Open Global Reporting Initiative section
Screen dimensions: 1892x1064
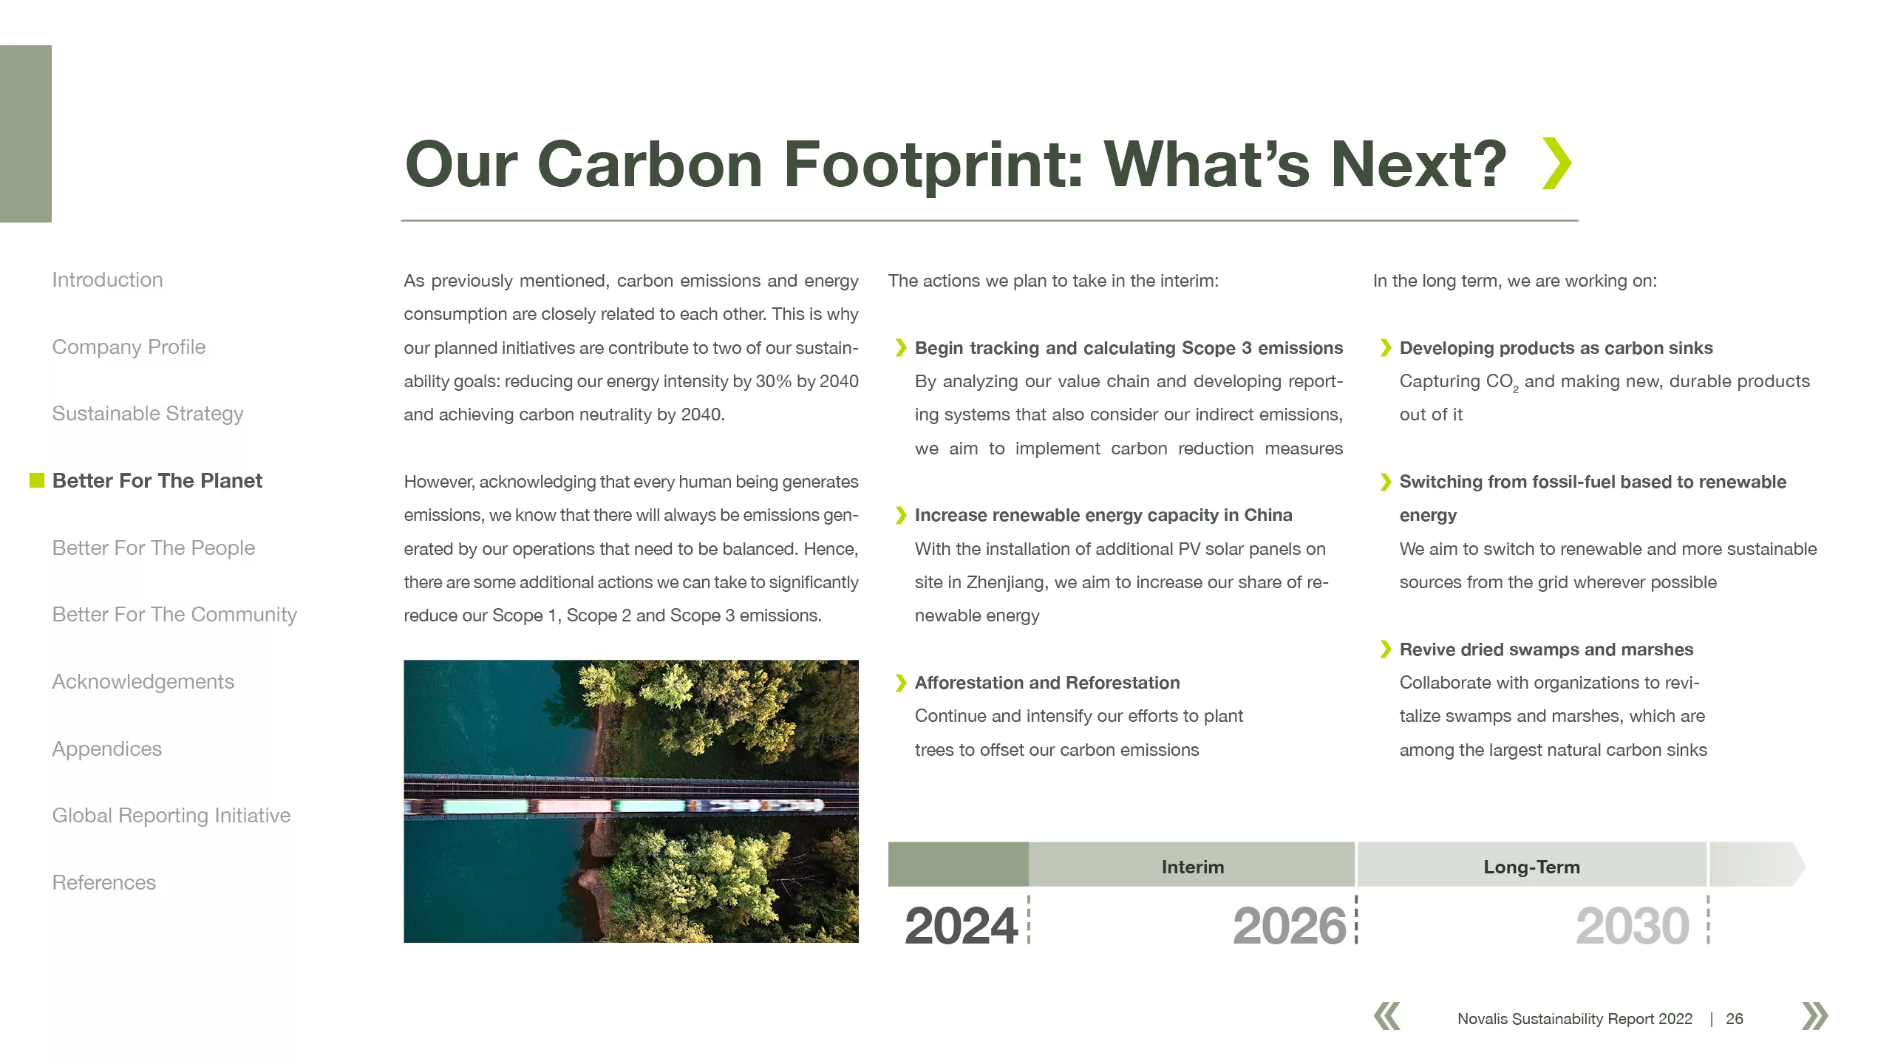click(171, 816)
